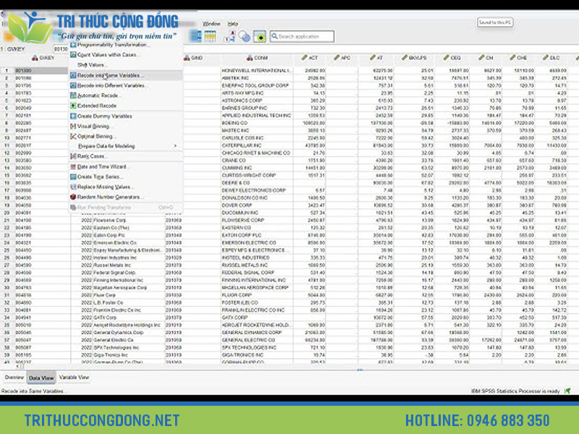Select Programmability Transformation menu entry

[x=126, y=45]
